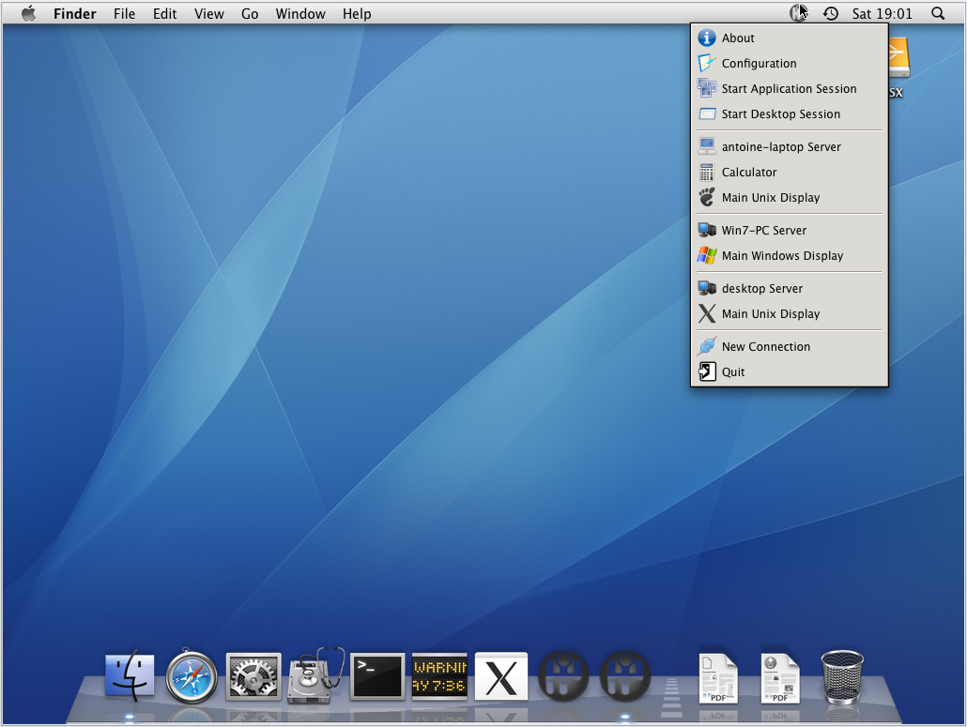Open the Trash in the Dock
This screenshot has width=967, height=727.
point(842,676)
